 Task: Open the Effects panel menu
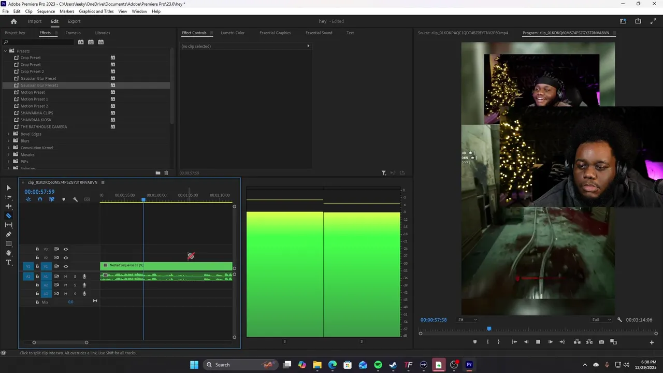[56, 33]
